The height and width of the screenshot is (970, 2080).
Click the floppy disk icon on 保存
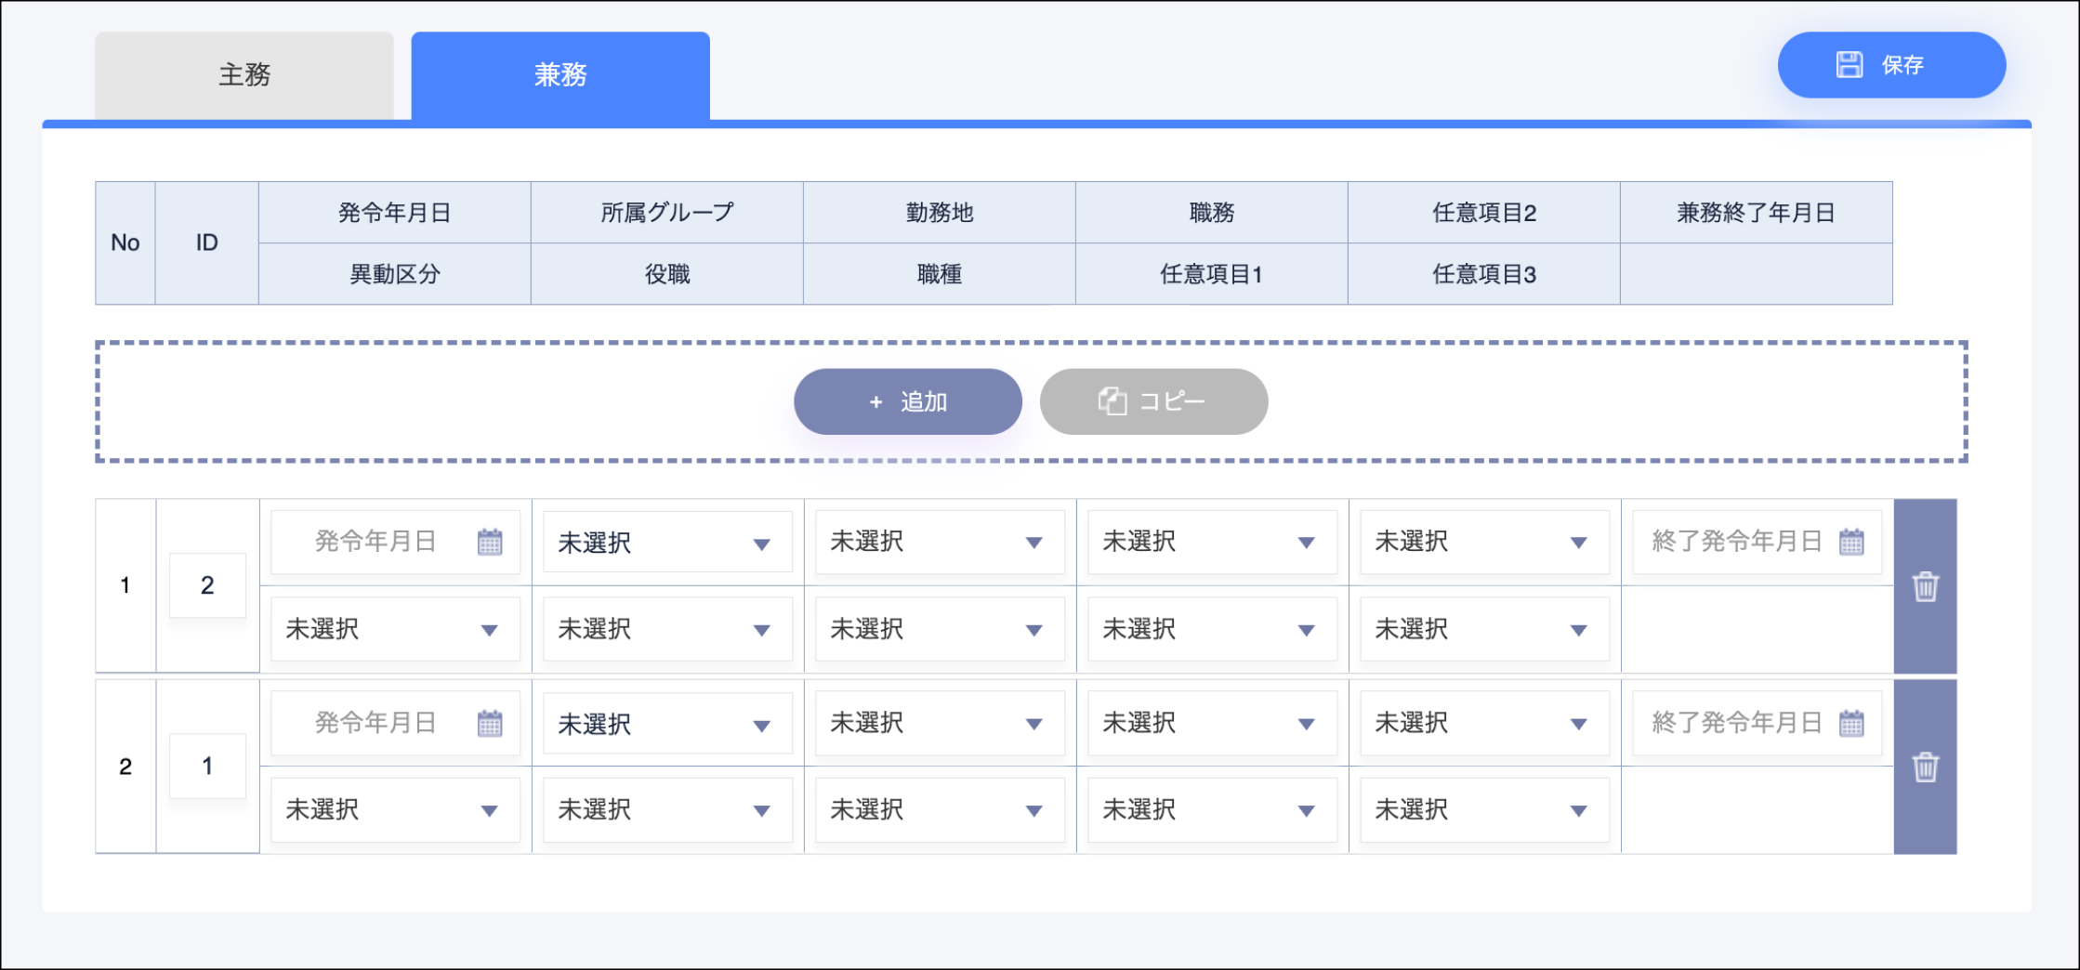point(1849,65)
